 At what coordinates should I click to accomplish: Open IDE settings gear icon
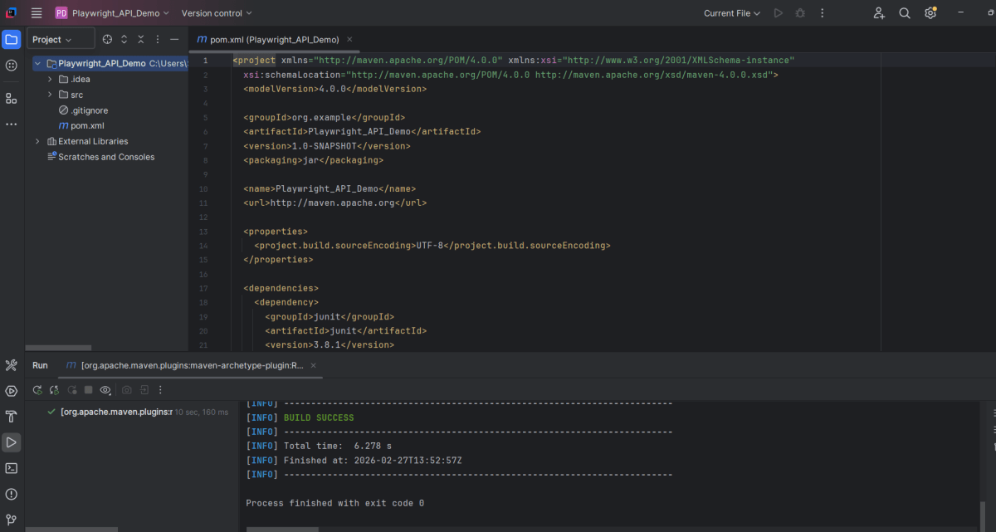(x=930, y=13)
